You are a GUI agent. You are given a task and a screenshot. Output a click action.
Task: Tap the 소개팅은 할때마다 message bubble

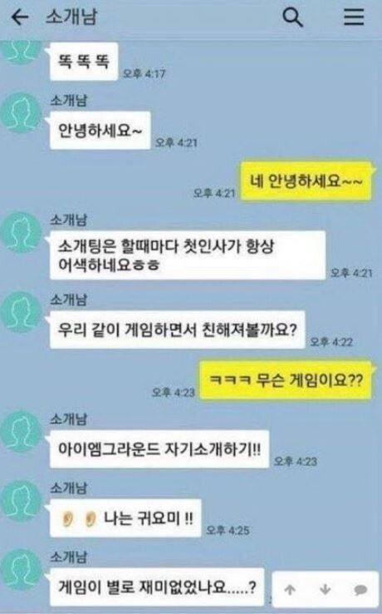click(x=188, y=255)
